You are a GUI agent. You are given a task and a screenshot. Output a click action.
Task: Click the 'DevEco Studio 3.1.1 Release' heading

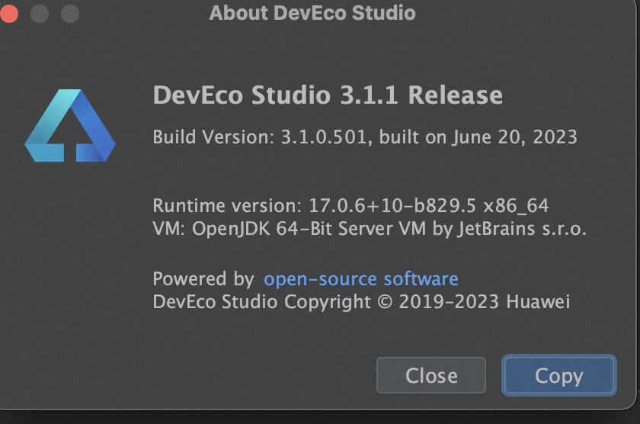tap(328, 95)
